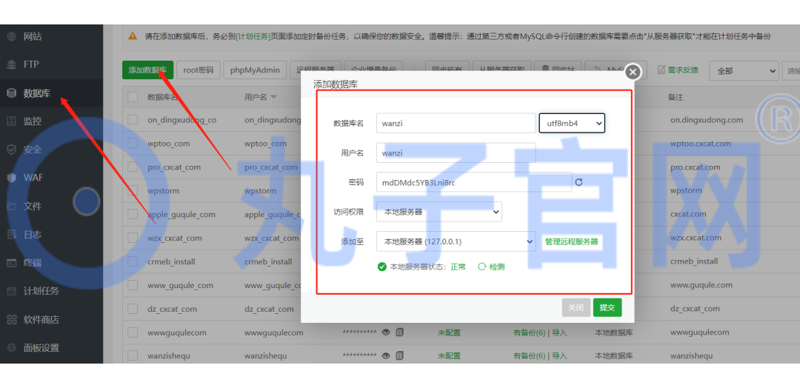Click 导入 in wanzishequ row
The width and height of the screenshot is (800, 388).
(559, 355)
